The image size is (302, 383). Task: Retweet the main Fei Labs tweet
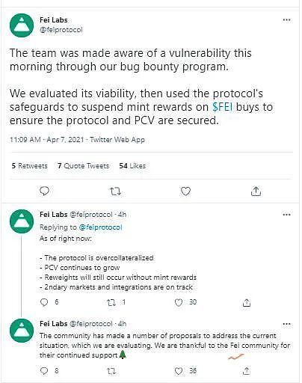[115, 191]
